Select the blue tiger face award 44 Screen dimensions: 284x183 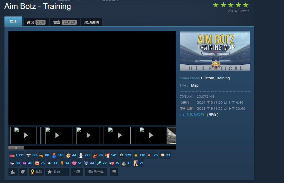[89, 163]
